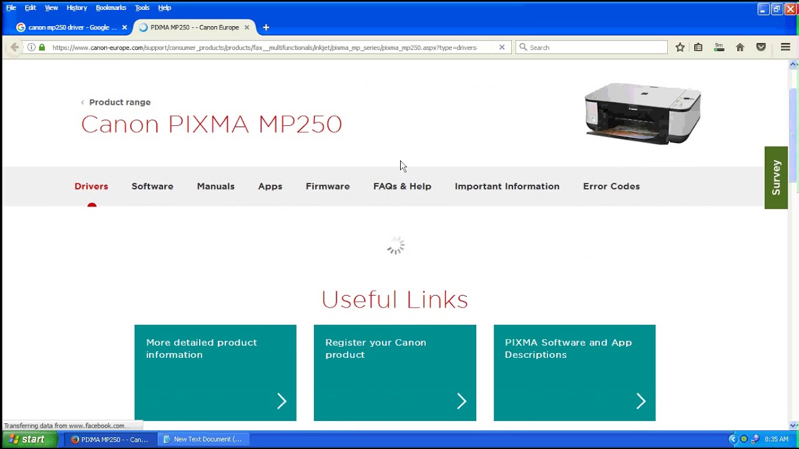Switch to PIXMA MP250 taskbar window
The width and height of the screenshot is (799, 449).
pos(110,440)
